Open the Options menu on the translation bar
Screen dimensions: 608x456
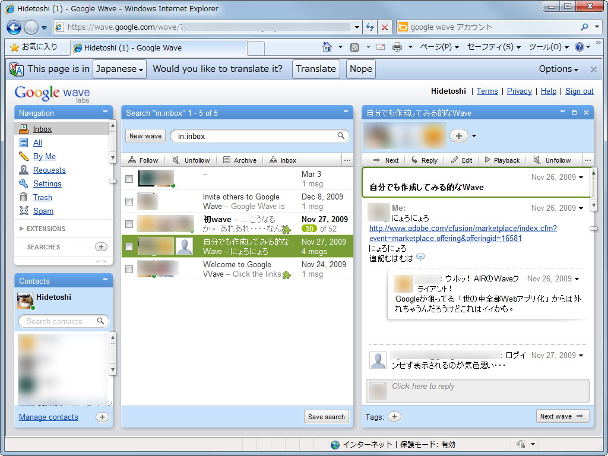557,69
